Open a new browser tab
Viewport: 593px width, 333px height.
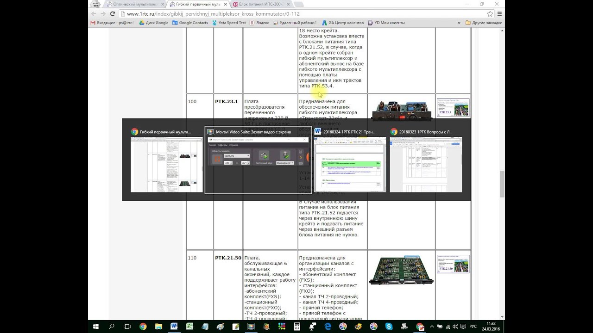pos(298,4)
